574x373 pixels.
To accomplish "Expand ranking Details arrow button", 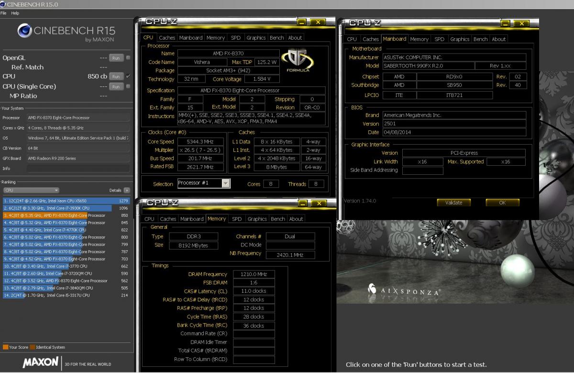I will click(127, 190).
